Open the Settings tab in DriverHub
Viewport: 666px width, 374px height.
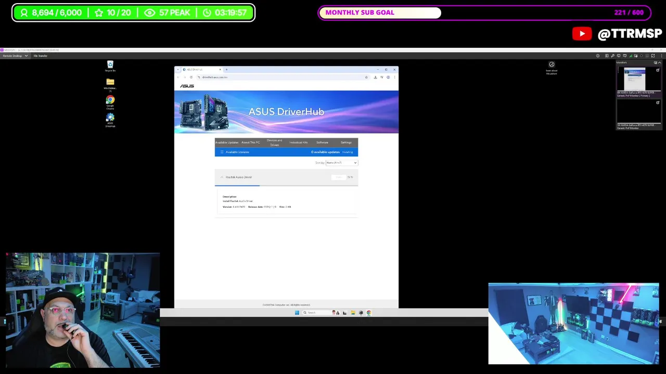[x=346, y=142]
